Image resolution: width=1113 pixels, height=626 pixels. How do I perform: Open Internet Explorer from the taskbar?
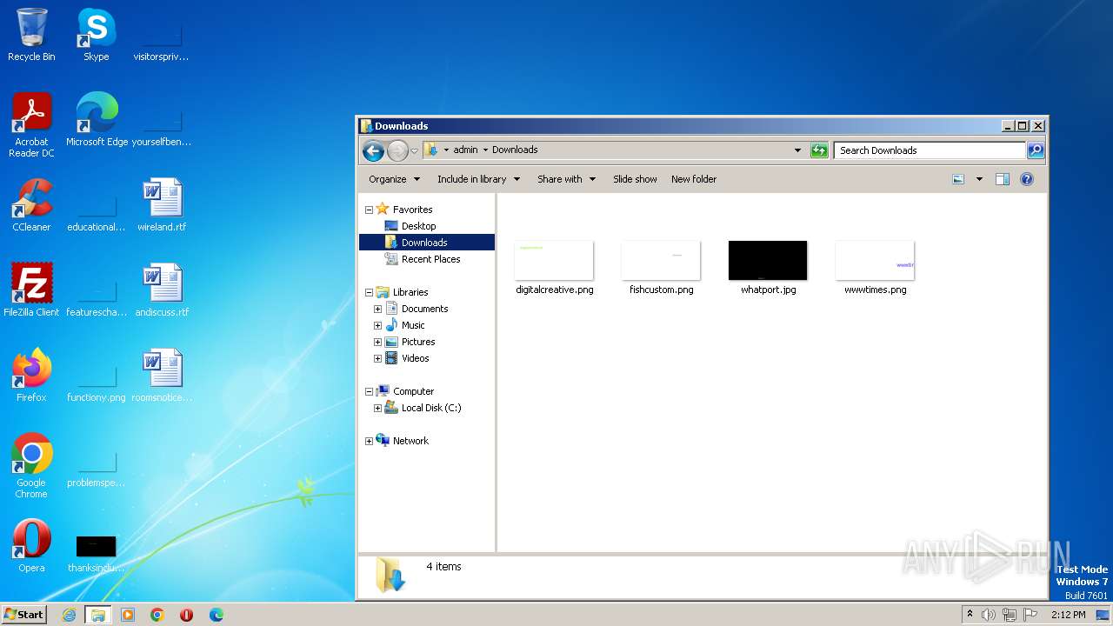70,615
